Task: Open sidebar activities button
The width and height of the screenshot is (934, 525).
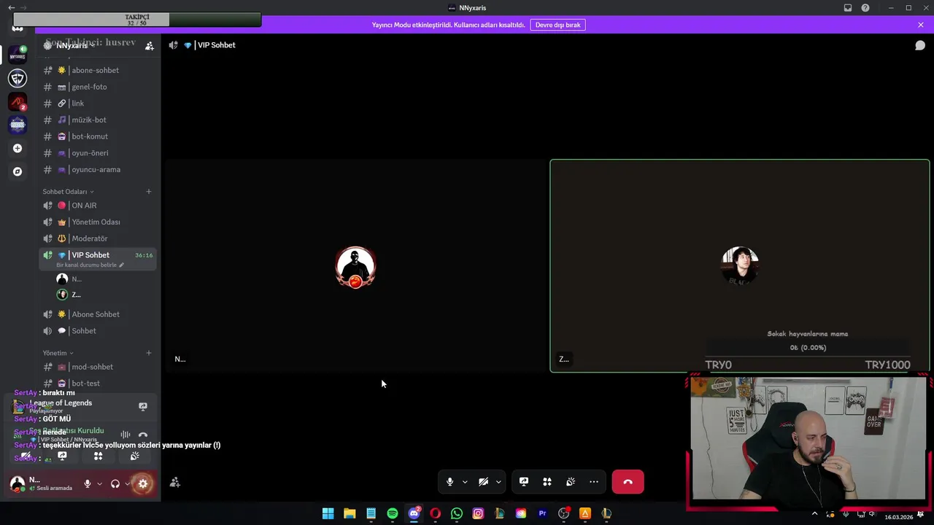Action: (98, 456)
